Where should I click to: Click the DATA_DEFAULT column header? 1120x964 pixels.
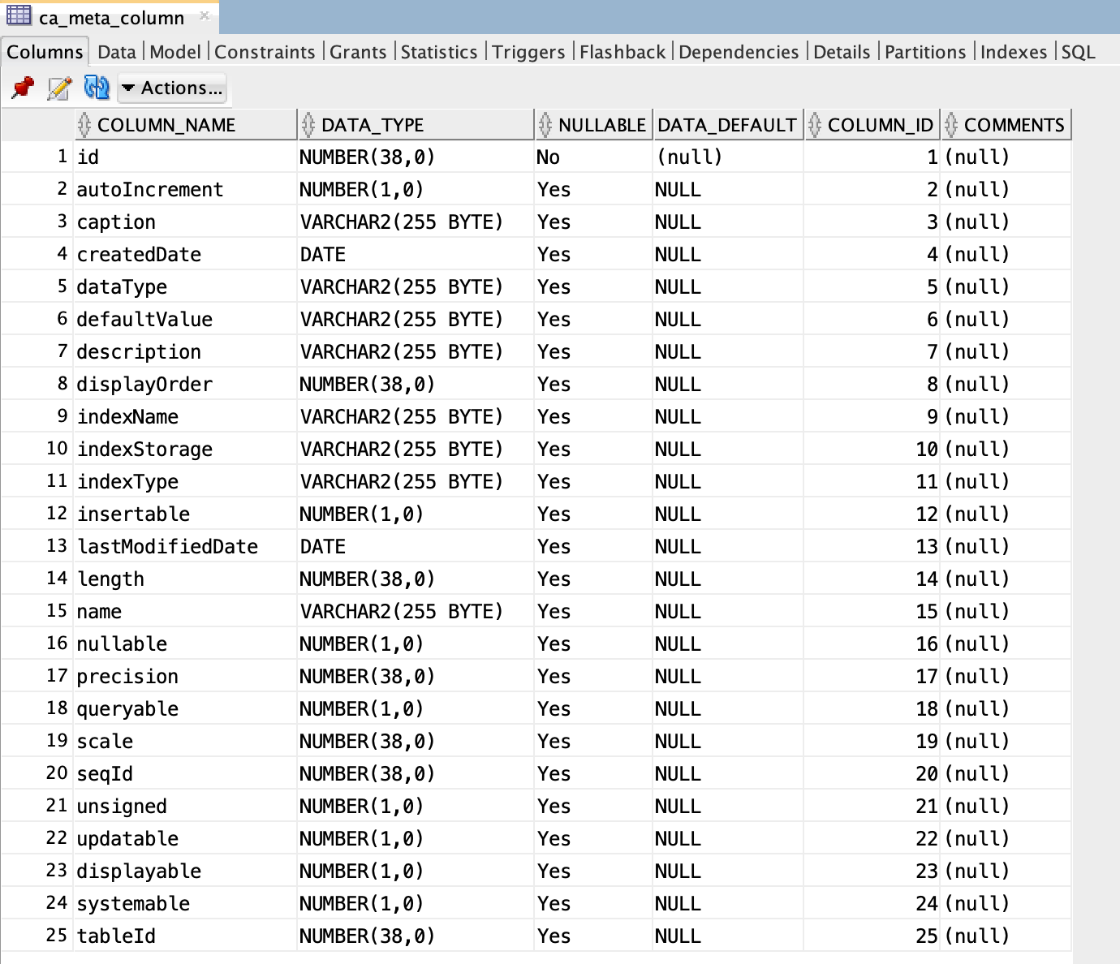(x=726, y=125)
